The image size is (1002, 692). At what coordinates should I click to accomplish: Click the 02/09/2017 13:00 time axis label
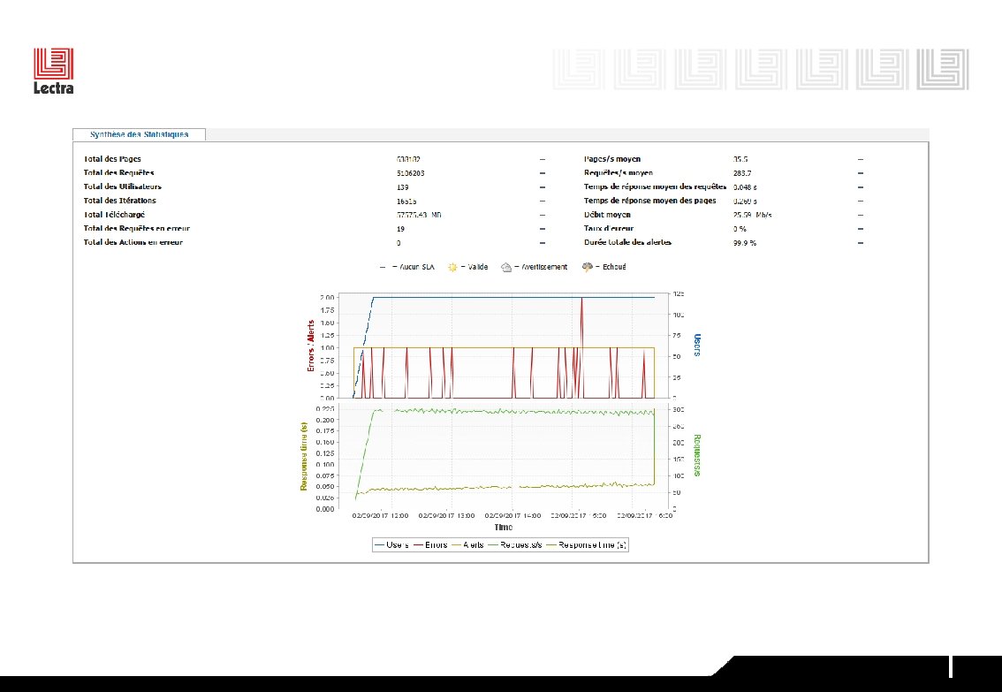click(x=447, y=515)
